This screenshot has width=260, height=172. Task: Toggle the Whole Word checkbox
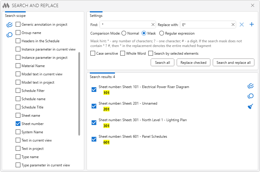123,53
